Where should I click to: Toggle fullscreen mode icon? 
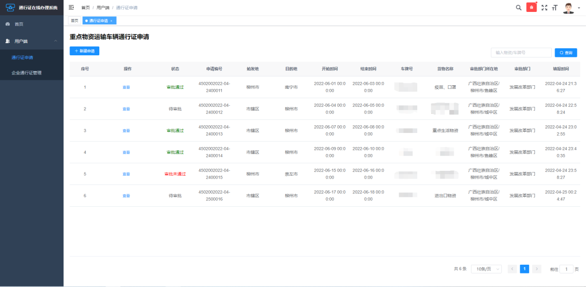544,8
